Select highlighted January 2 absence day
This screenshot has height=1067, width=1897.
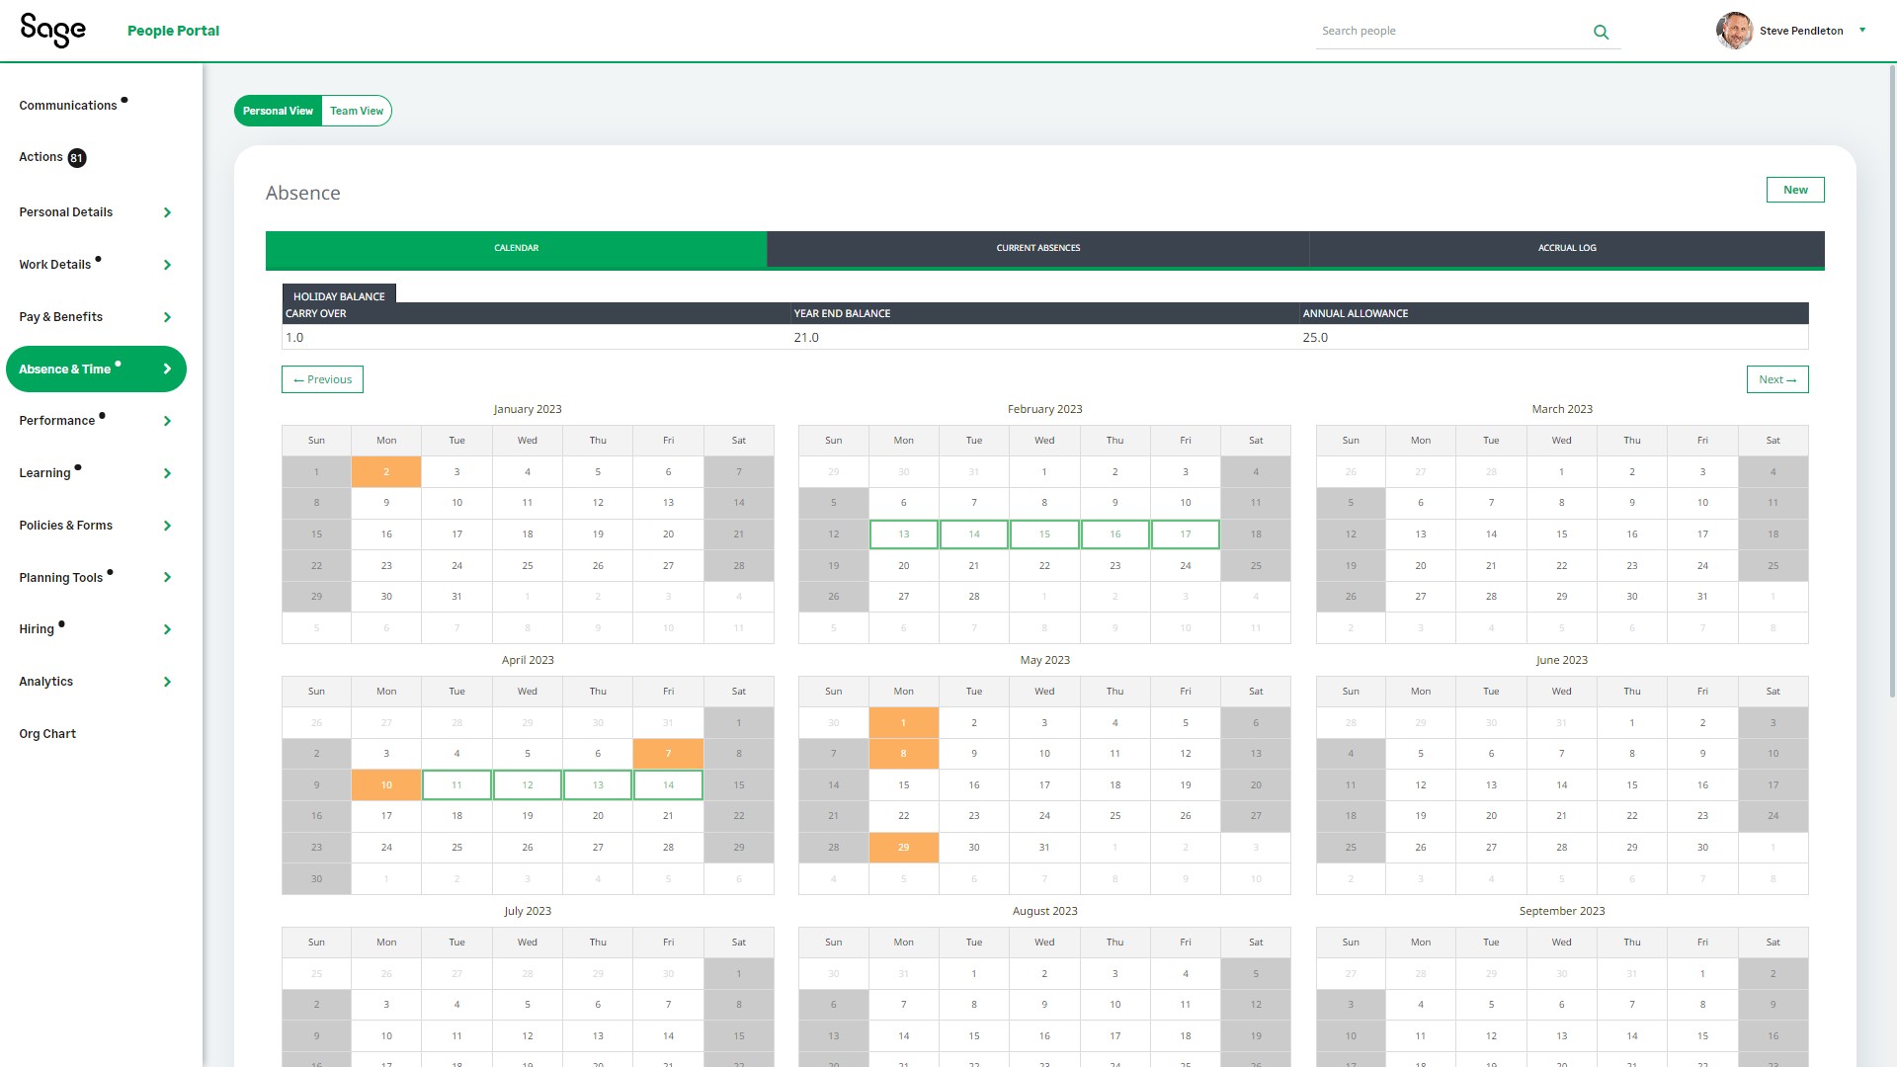(386, 472)
